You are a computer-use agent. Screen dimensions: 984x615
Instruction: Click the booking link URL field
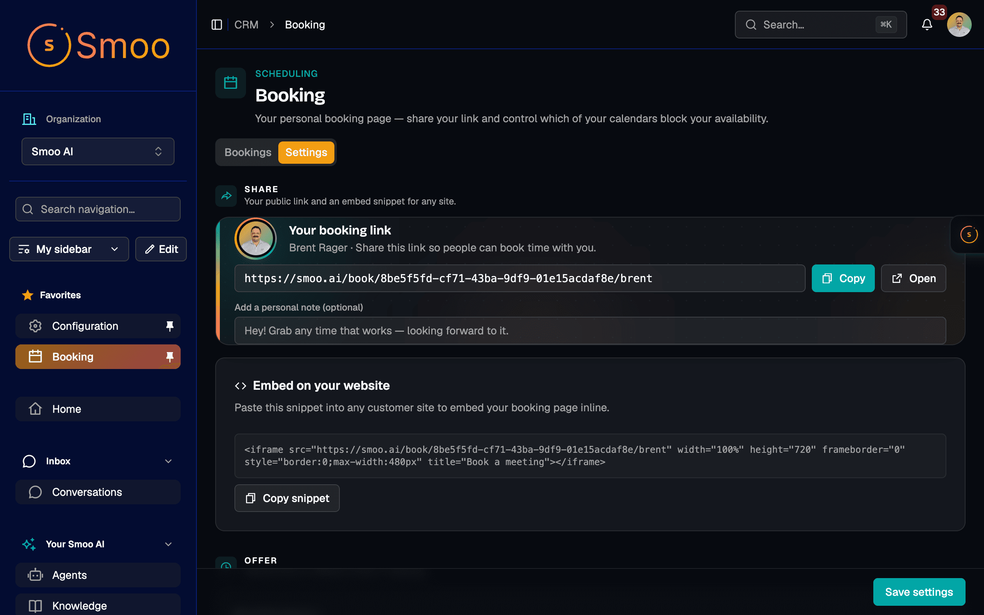click(520, 278)
